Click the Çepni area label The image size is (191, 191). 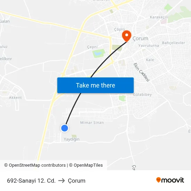[92, 47]
